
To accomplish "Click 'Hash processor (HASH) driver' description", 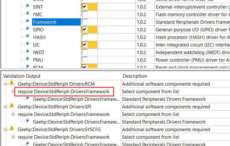I will tap(193, 37).
